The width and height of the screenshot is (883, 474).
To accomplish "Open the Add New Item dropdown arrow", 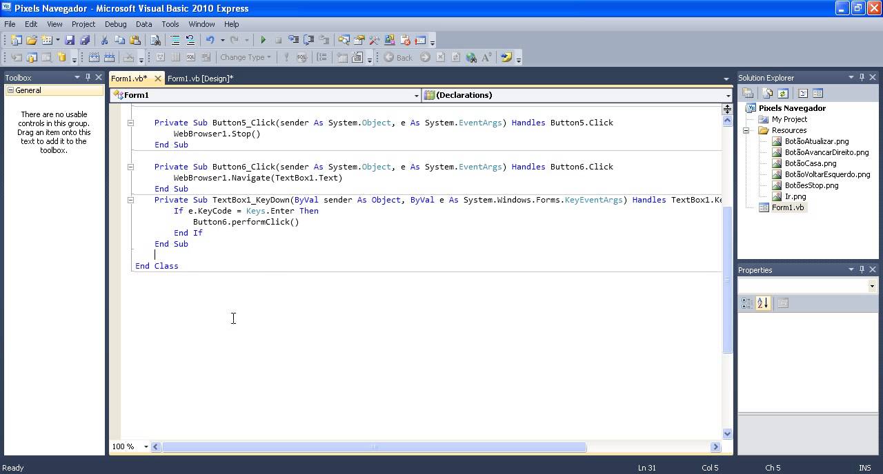I will tap(58, 41).
